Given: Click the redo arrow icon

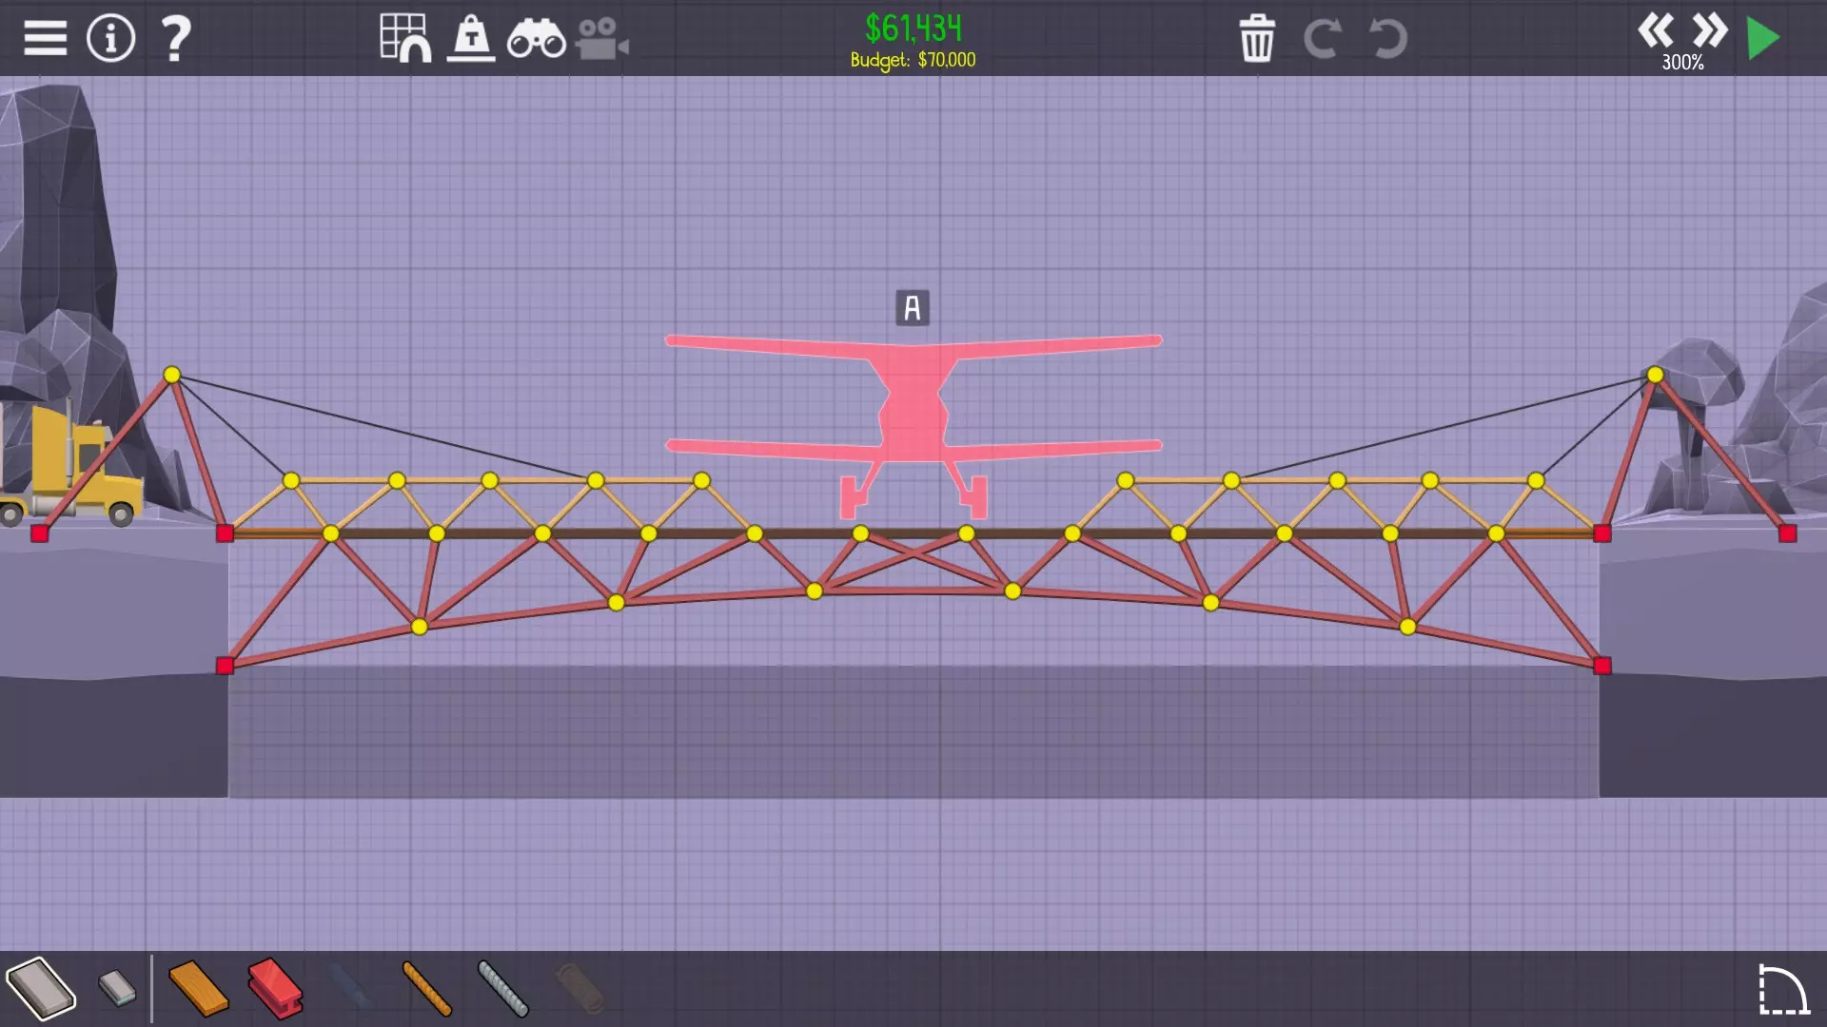Looking at the screenshot, I should [x=1322, y=39].
